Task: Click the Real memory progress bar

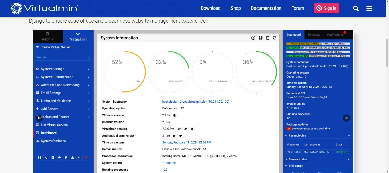Action: point(318,48)
